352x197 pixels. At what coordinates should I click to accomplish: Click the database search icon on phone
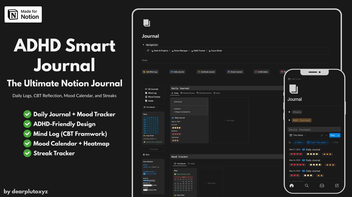coord(290,143)
